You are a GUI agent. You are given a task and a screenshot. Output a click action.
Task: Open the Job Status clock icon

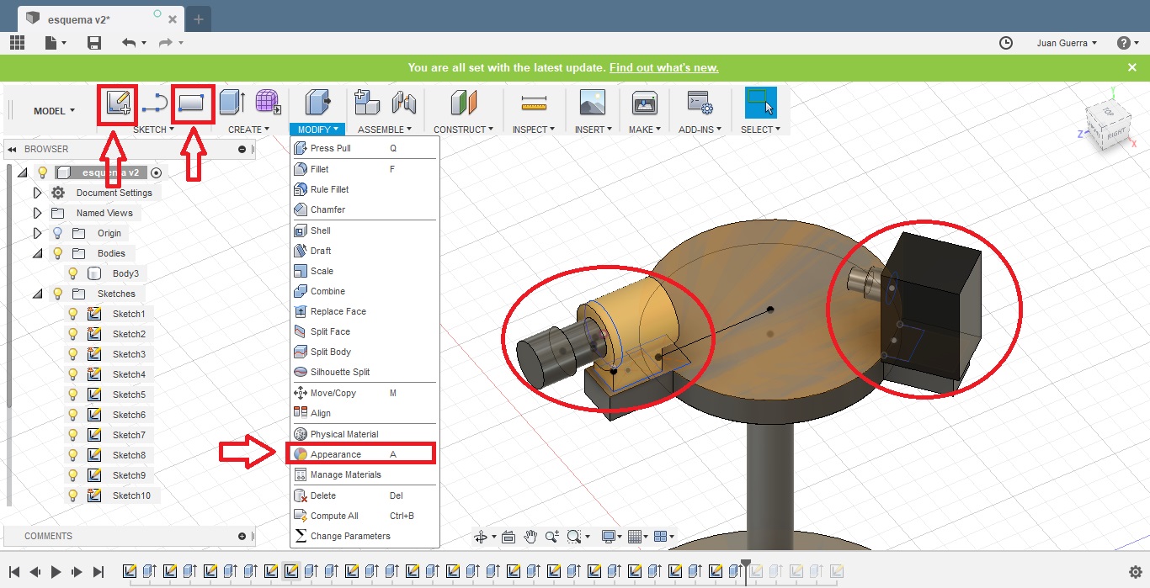[x=1006, y=43]
